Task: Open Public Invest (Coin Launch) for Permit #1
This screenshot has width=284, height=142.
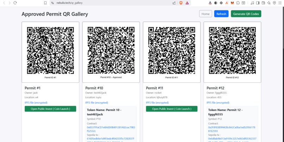Action: (x=50, y=109)
